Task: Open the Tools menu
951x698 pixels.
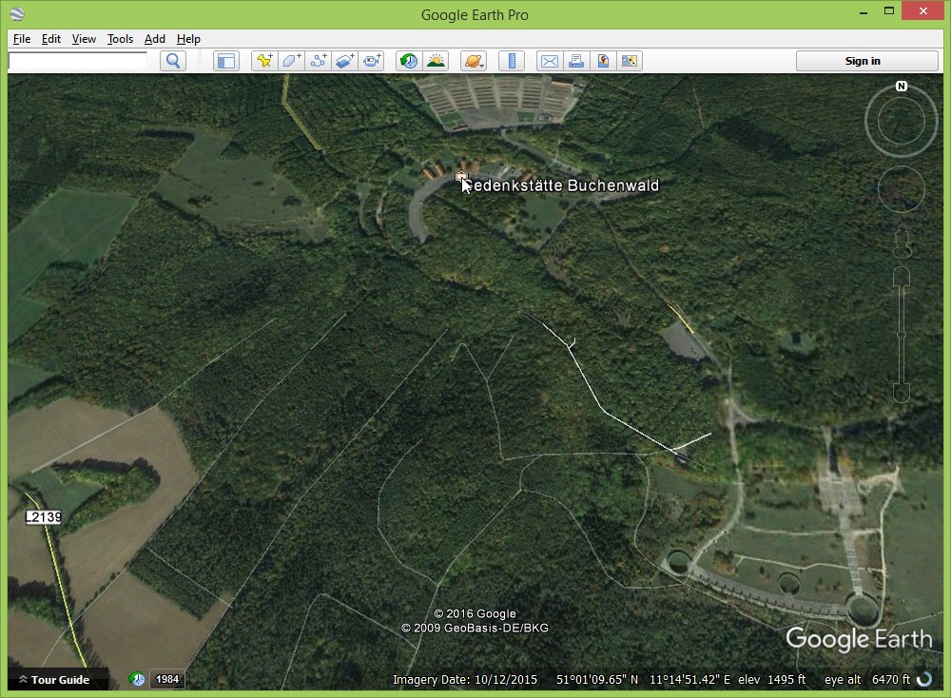Action: [x=120, y=39]
